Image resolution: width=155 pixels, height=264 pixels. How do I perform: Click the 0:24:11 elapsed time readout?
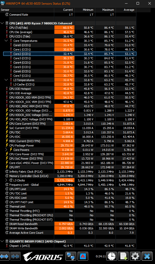tap(101, 256)
